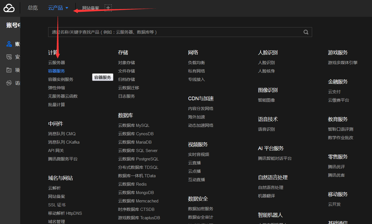The width and height of the screenshot is (372, 224).
Task: Select the security shield icon in the sidebar
Action: coord(9,57)
